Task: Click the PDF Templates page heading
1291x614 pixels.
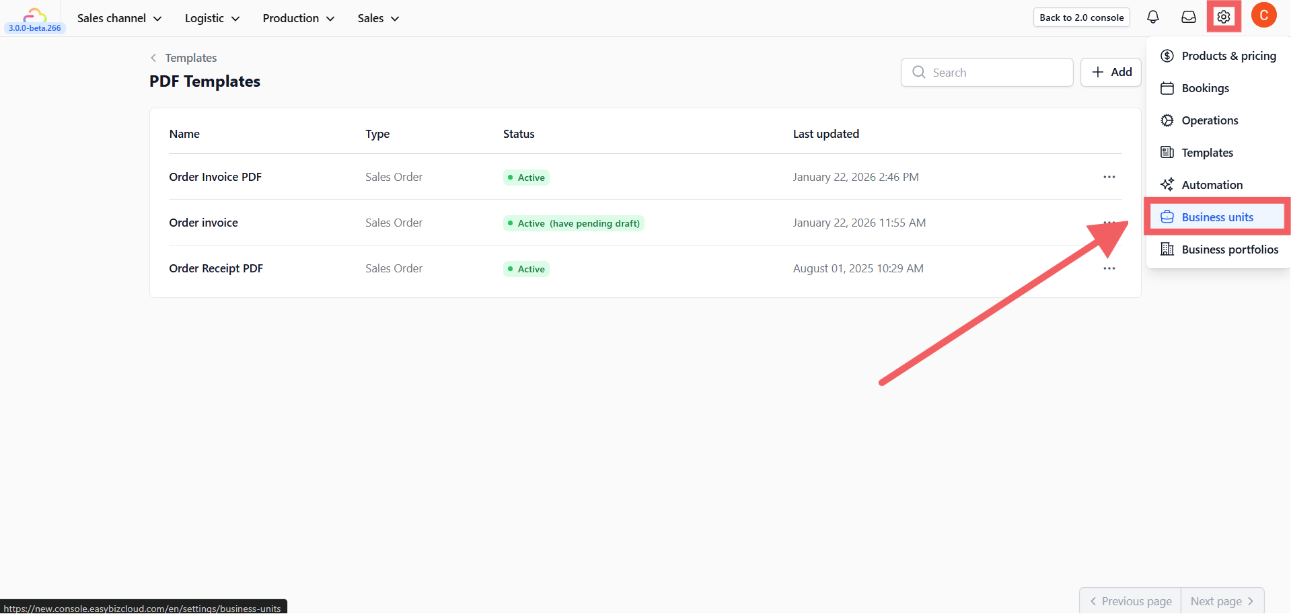Action: [205, 81]
